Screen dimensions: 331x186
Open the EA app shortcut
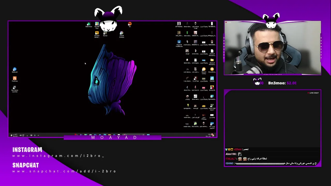click(x=130, y=25)
